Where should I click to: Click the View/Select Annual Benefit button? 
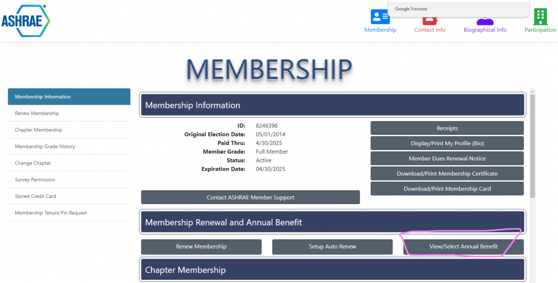[463, 247]
